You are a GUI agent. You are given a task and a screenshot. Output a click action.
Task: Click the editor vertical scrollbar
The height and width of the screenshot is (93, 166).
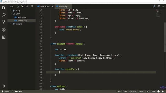click(165, 37)
